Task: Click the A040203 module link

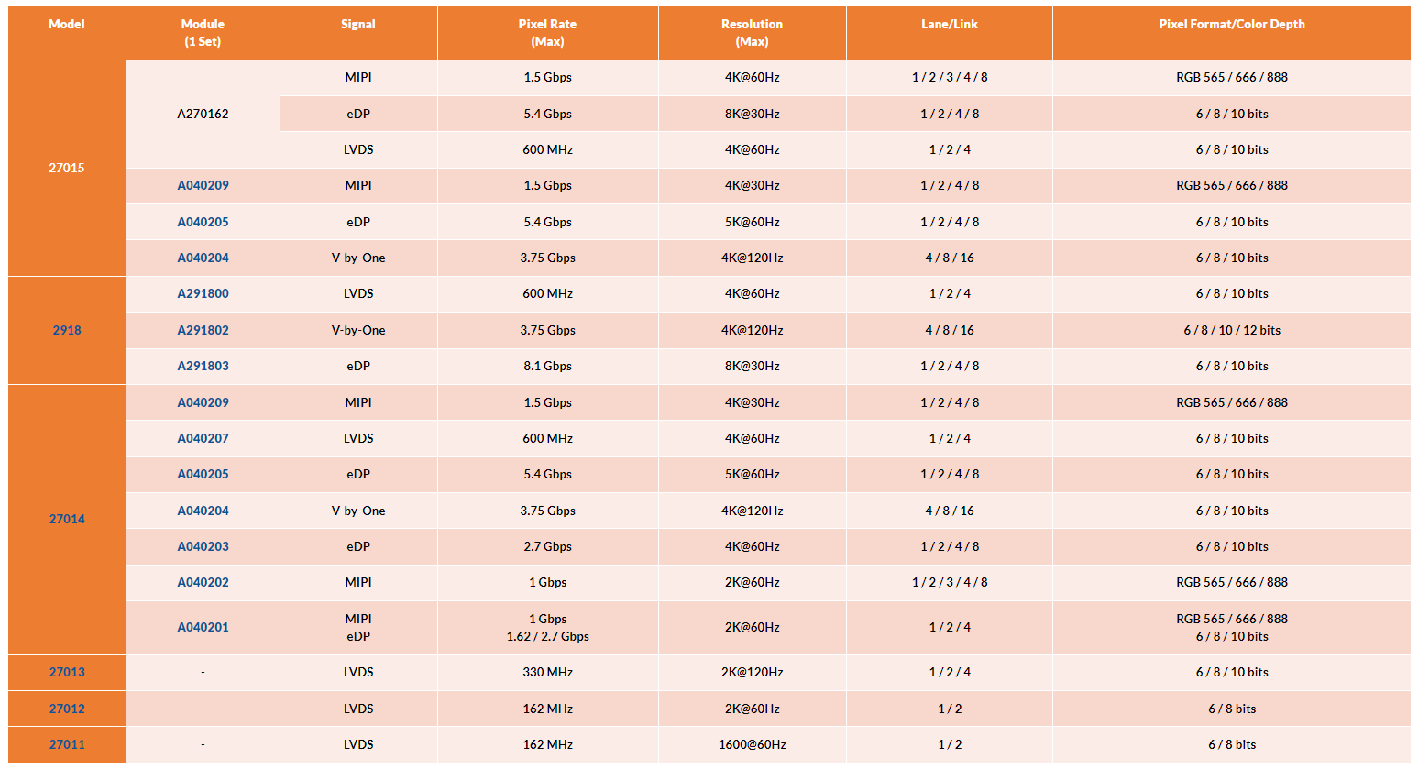Action: tap(203, 546)
